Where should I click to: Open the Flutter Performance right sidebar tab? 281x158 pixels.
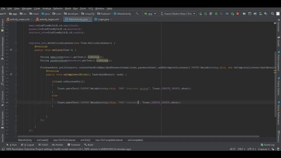[x=279, y=113]
